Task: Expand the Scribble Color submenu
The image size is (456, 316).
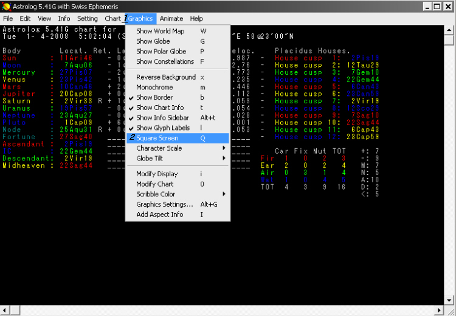Action: point(178,194)
